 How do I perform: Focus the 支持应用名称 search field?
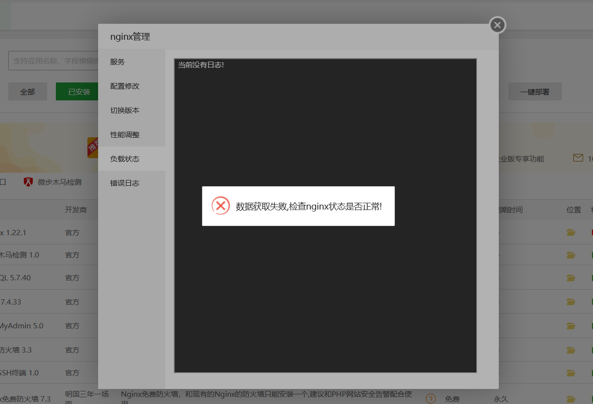53,61
